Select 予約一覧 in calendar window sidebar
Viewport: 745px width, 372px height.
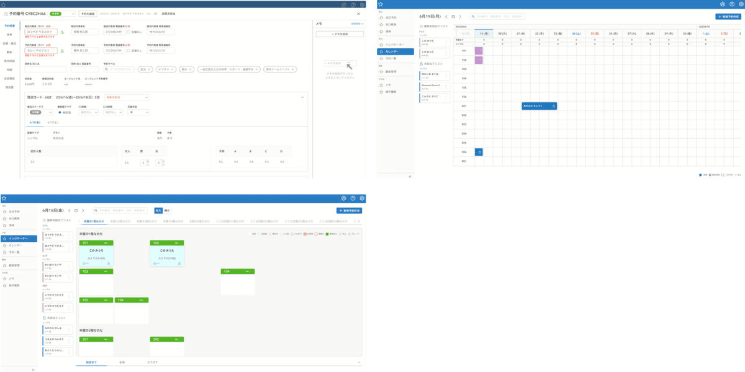396,58
